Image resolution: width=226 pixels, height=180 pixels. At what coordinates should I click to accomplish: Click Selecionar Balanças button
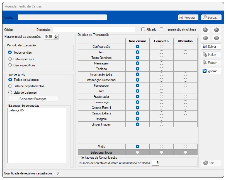pyautogui.click(x=33, y=99)
